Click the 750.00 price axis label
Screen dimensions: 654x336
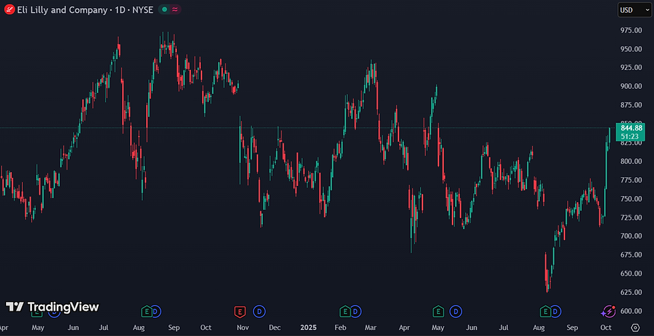point(631,199)
